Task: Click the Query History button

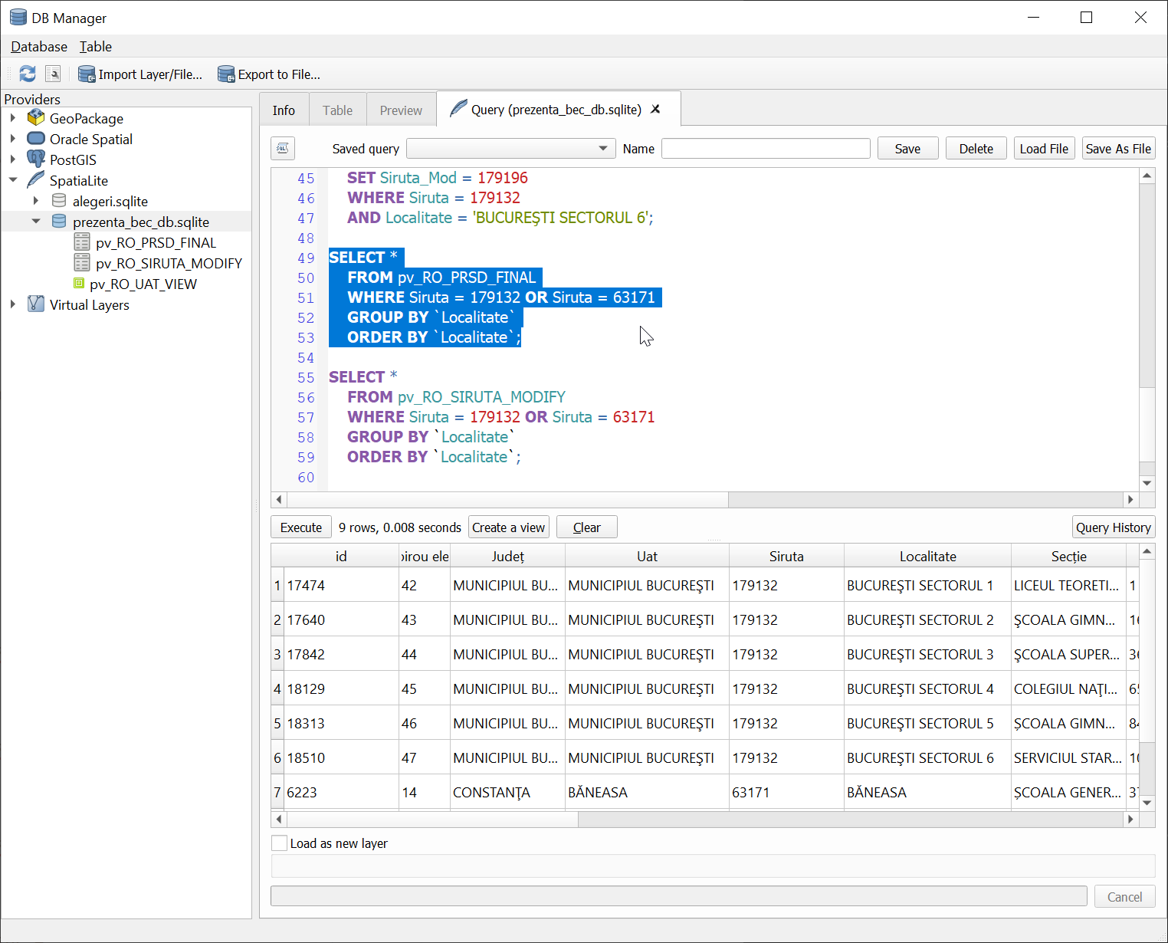Action: tap(1113, 527)
